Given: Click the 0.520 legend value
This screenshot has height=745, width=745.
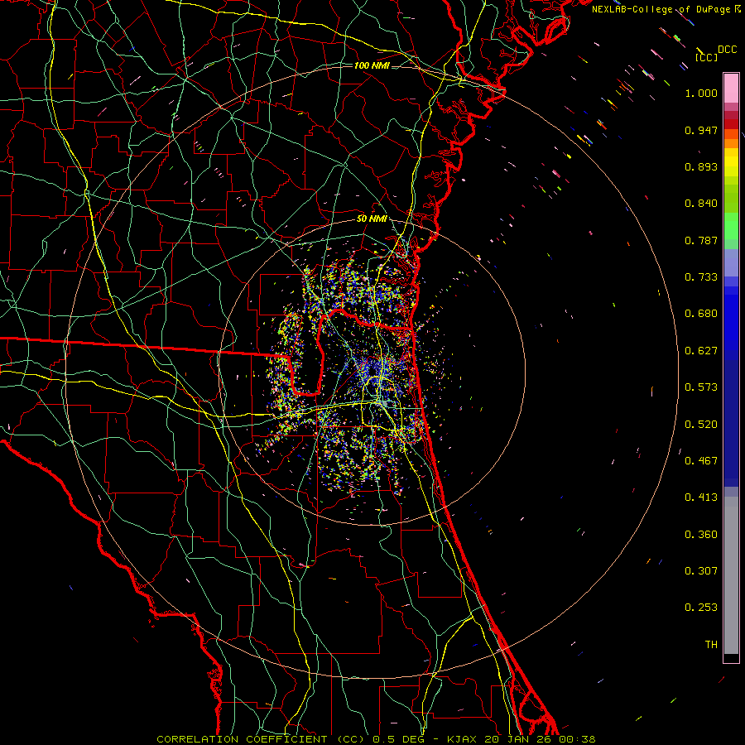Looking at the screenshot, I should tap(701, 425).
